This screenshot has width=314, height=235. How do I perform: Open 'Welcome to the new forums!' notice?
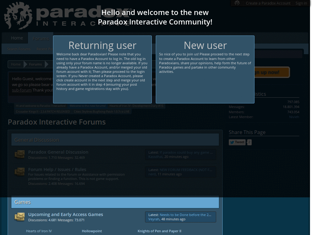(87, 106)
